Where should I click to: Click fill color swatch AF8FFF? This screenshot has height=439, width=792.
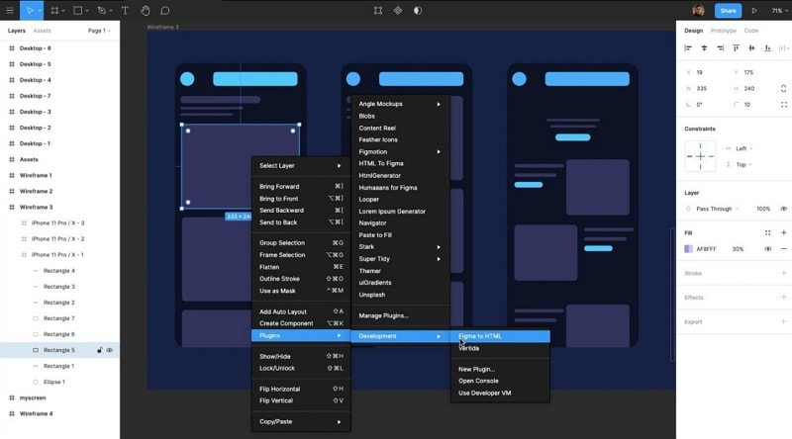[688, 249]
